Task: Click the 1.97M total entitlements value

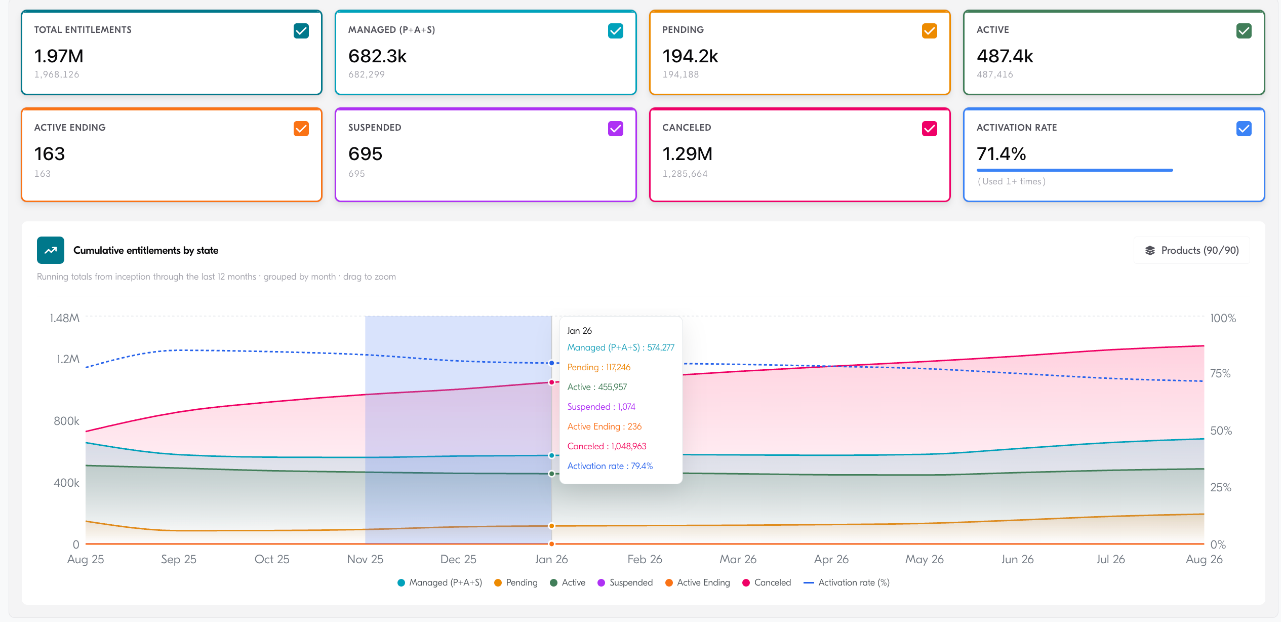Action: pos(59,56)
